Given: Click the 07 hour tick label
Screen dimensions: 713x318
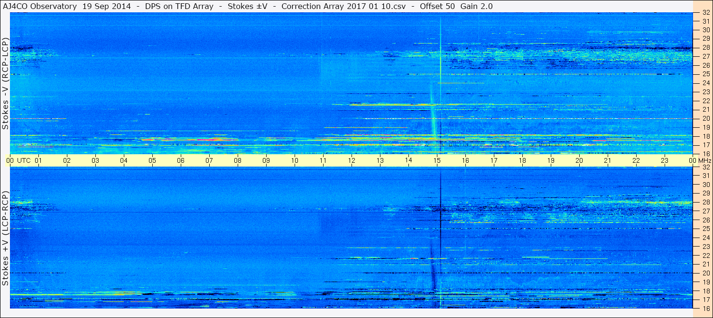Looking at the screenshot, I should [209, 160].
